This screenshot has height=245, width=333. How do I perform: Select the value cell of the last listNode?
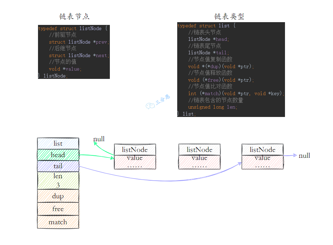pyautogui.click(x=263, y=157)
